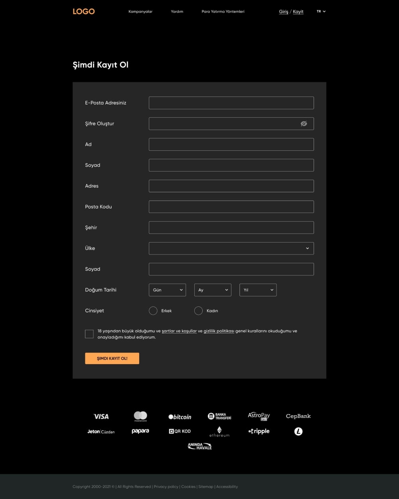Toggle password visibility eye icon

pos(304,124)
